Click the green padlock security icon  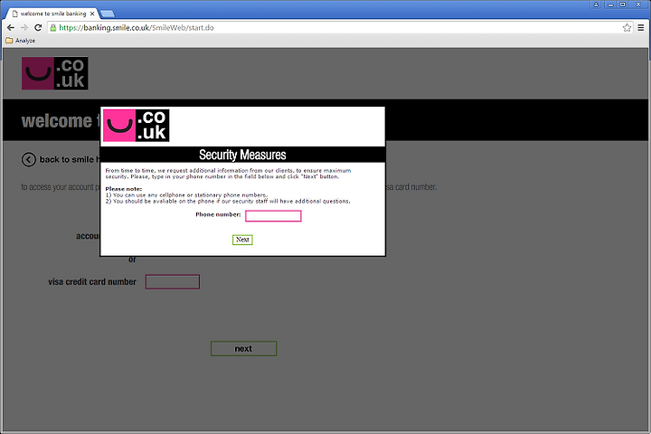[53, 28]
